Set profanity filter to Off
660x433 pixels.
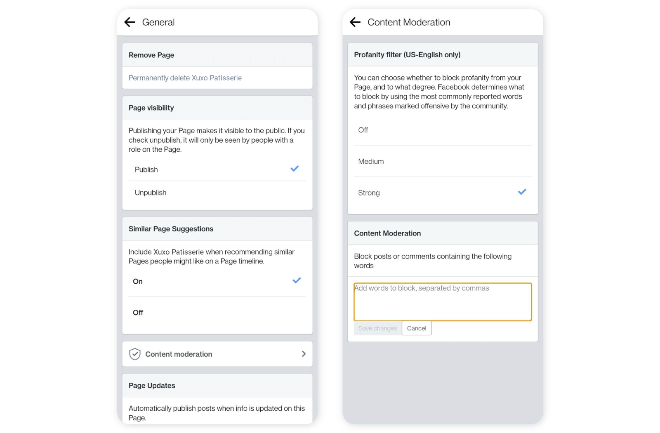(363, 130)
